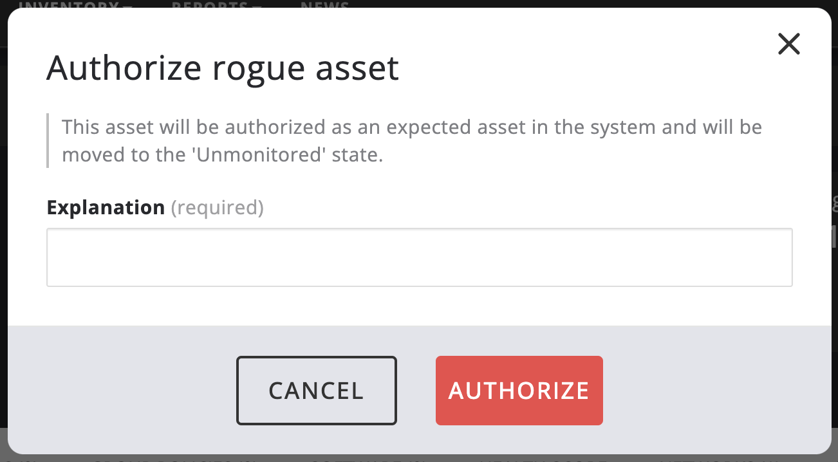
Task: Select the Network tab at the bottom
Action: [721, 459]
